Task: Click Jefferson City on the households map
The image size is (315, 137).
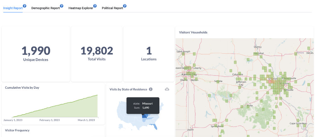Action: click(x=241, y=83)
